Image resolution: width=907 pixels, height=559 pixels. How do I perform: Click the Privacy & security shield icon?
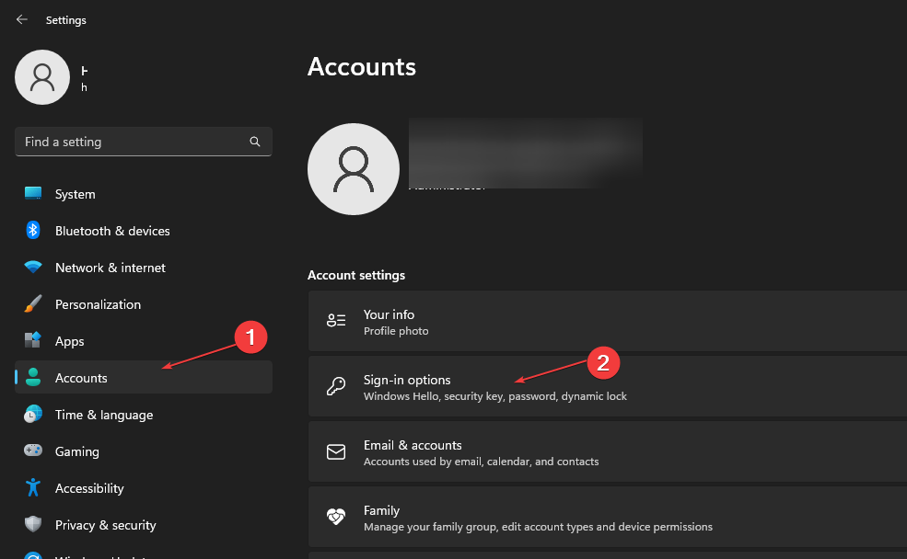tap(33, 524)
